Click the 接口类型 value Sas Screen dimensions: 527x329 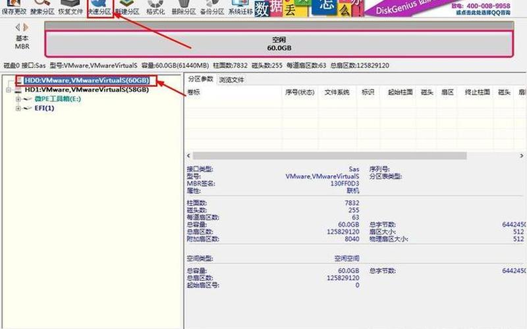pos(354,169)
